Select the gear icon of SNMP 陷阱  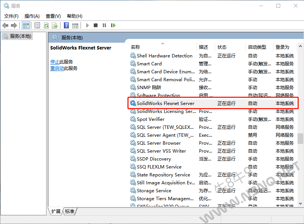tap(133, 87)
